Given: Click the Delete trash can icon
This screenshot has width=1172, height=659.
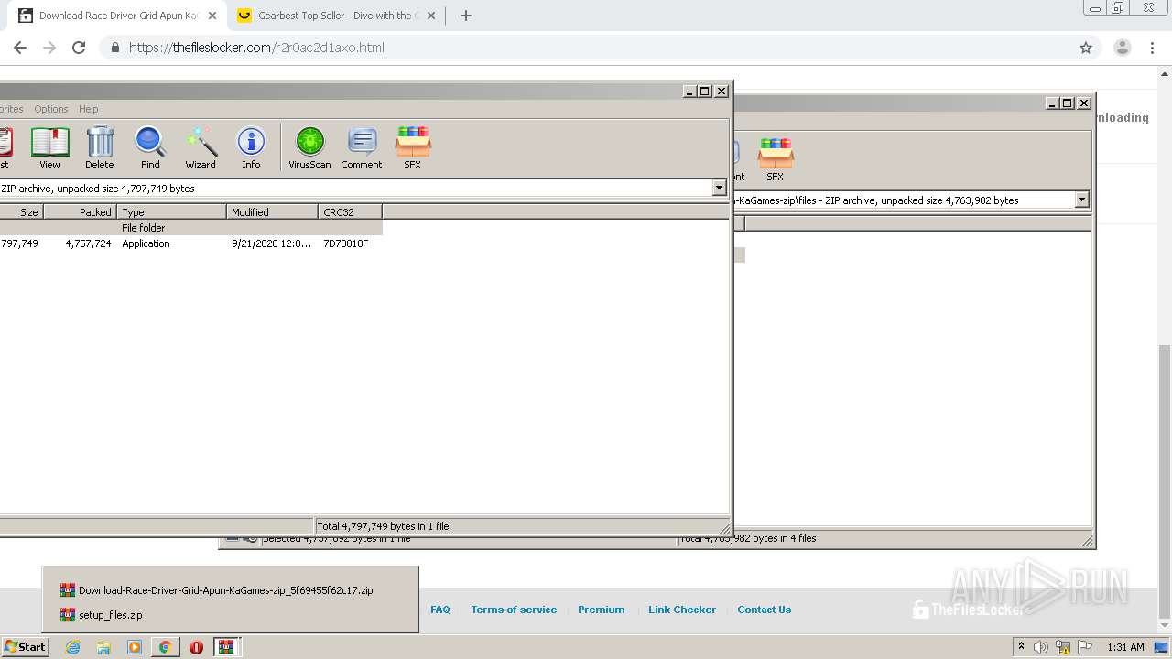Looking at the screenshot, I should [x=100, y=148].
